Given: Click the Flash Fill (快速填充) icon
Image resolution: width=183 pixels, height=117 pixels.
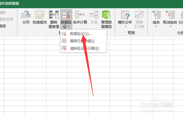Looking at the screenshot, I should pyautogui.click(x=40, y=15).
